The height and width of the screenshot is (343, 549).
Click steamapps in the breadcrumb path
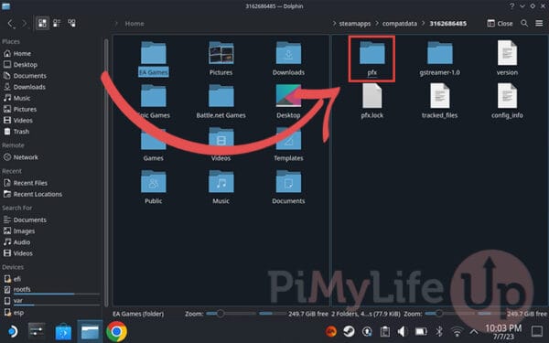pyautogui.click(x=354, y=24)
